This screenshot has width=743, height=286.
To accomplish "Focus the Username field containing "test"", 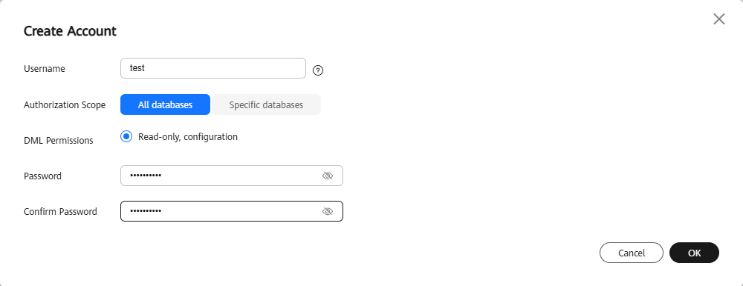I will coord(213,68).
